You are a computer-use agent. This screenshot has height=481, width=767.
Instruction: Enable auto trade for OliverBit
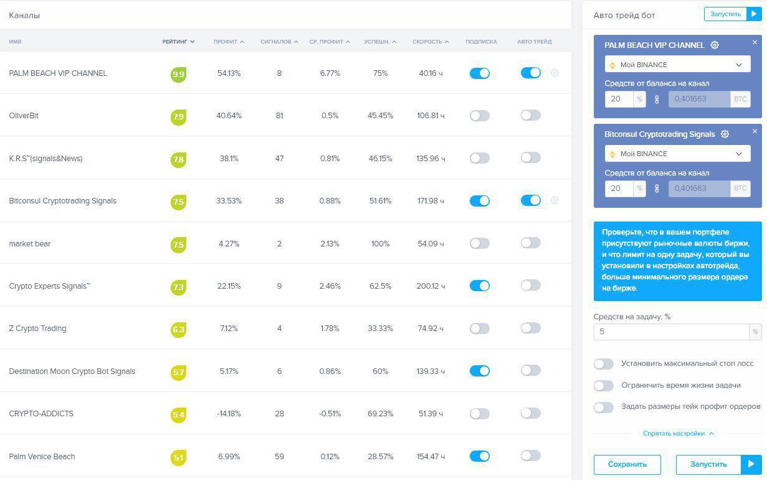(530, 115)
